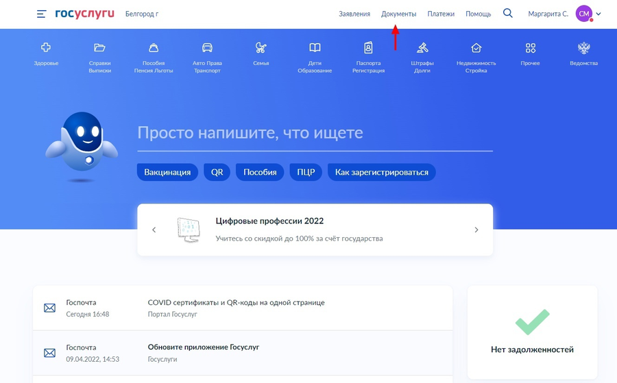Image resolution: width=617 pixels, height=383 pixels.
Task: Click the Как зарегистрироваться button
Action: 381,172
